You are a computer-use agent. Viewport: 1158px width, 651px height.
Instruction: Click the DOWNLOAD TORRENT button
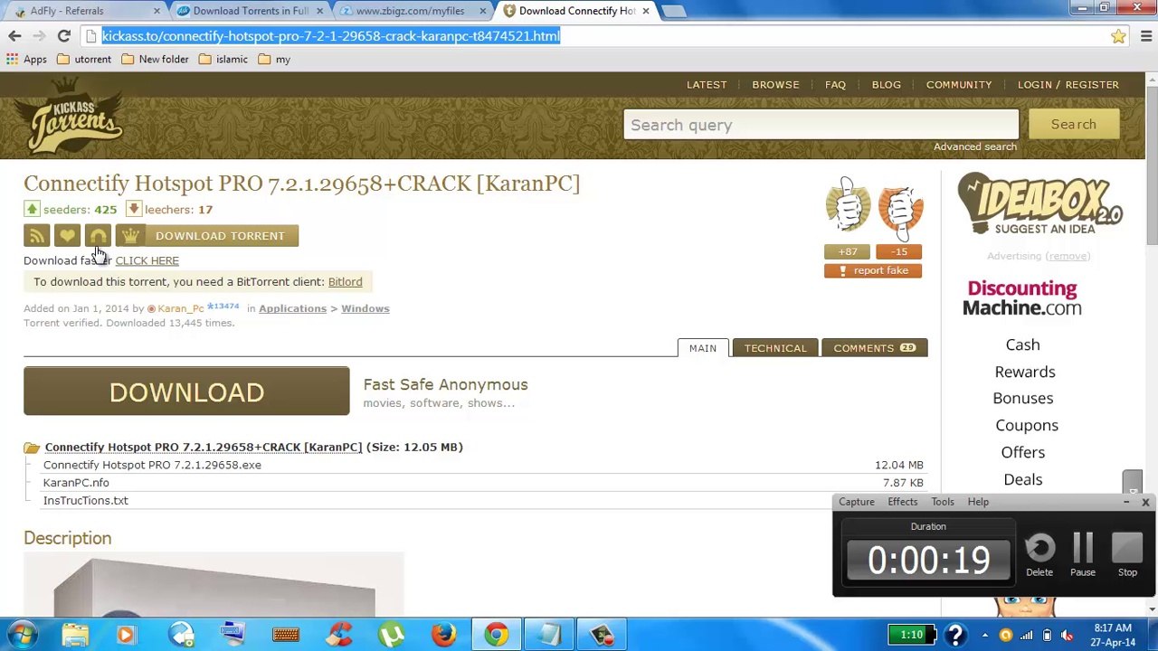coord(206,236)
